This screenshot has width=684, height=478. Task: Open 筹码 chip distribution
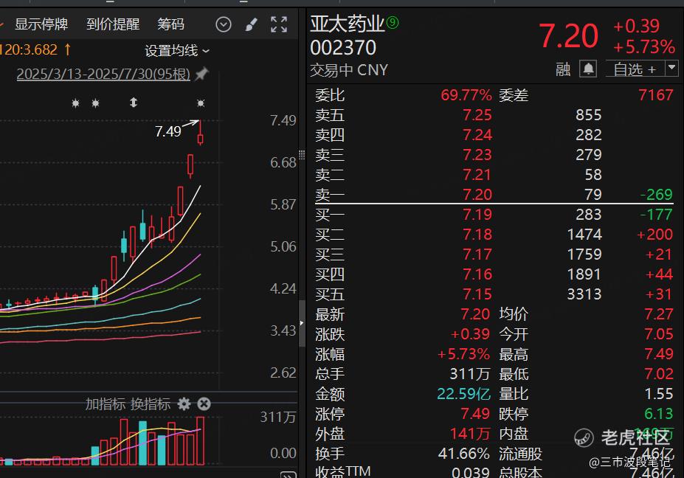170,24
